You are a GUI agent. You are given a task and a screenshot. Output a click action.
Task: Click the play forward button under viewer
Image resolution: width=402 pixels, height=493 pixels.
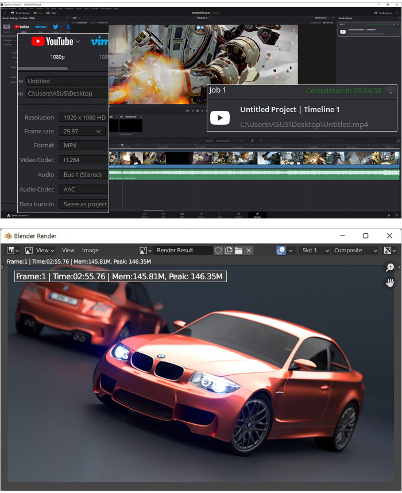point(202,111)
